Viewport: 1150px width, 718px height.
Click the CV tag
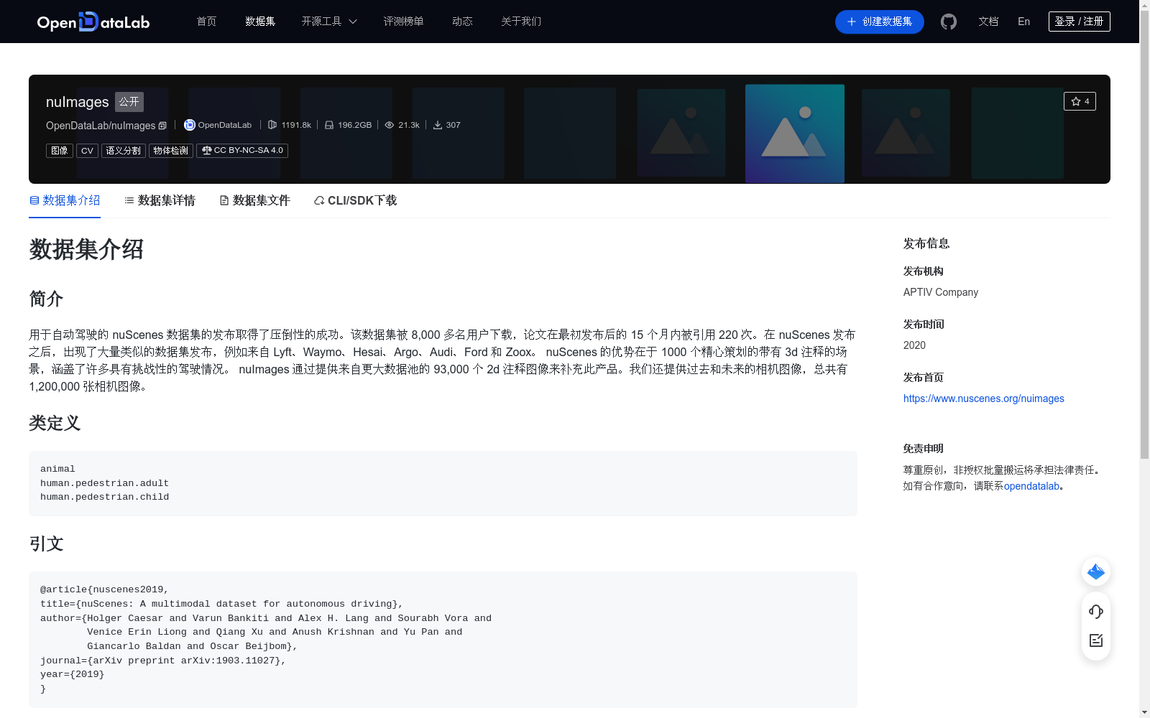[87, 151]
